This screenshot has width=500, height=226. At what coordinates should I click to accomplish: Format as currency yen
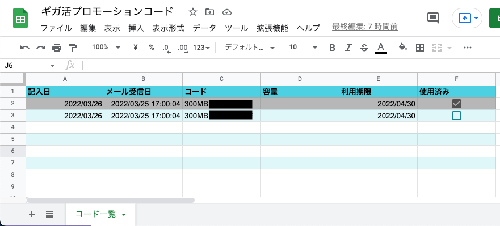135,48
